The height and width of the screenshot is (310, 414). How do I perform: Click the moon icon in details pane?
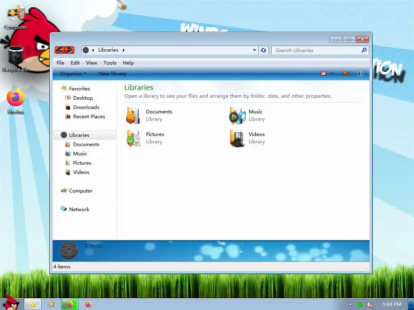(69, 251)
